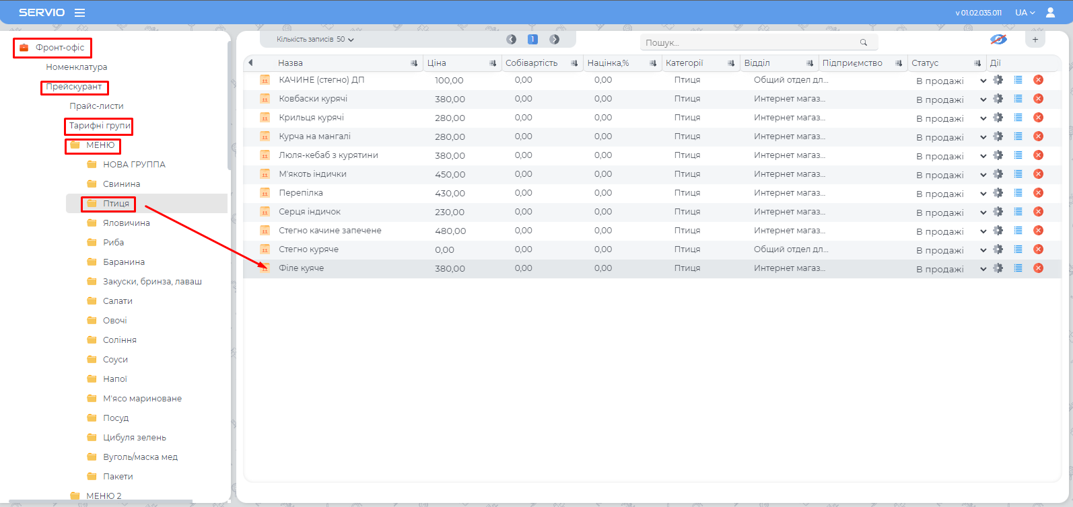The image size is (1073, 507).
Task: Open the Номенклатура menu item
Action: click(77, 67)
